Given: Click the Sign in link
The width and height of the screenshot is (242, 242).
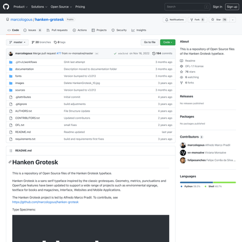Looking at the screenshot, I should (x=218, y=7).
